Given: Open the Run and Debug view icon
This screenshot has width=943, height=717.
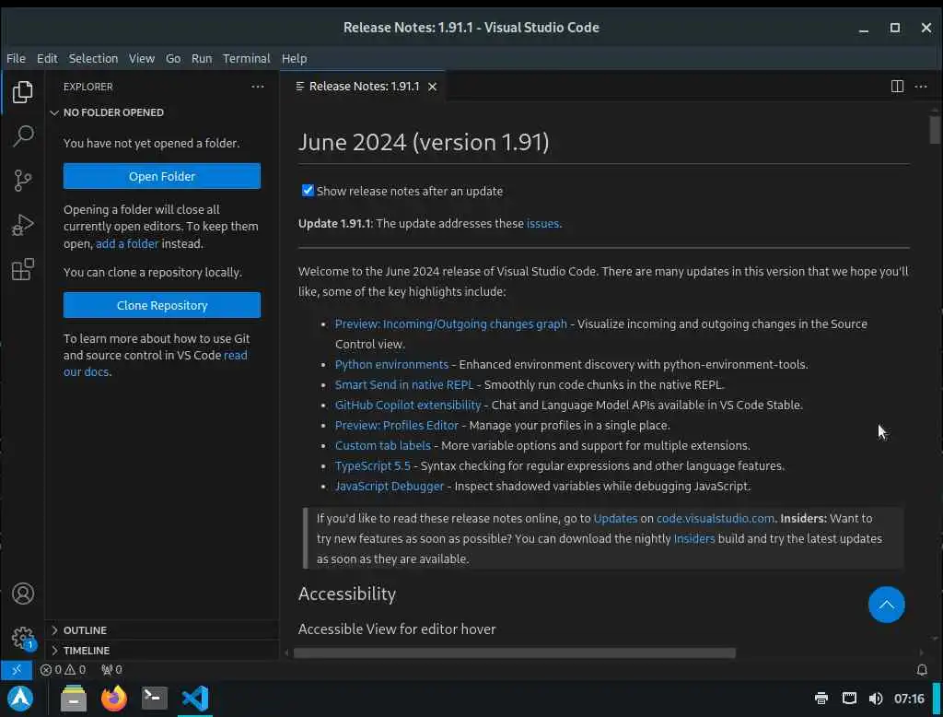Looking at the screenshot, I should [x=22, y=225].
